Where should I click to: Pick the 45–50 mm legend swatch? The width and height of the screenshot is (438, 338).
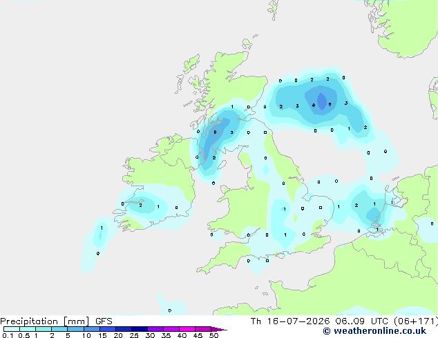[203, 329]
